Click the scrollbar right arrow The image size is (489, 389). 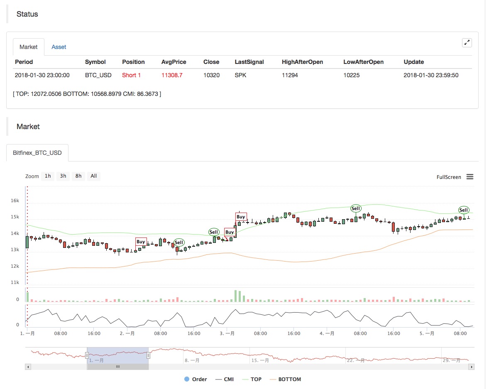(x=471, y=367)
